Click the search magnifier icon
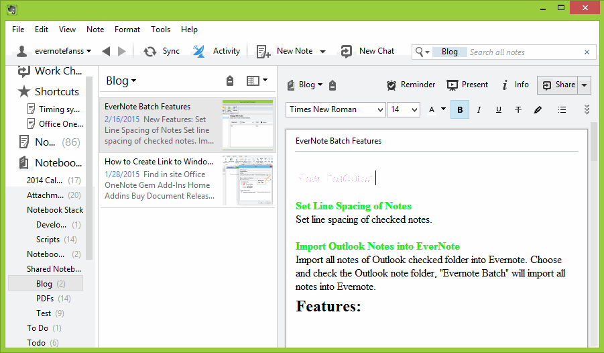Viewport: 604px width, 353px height. point(419,52)
